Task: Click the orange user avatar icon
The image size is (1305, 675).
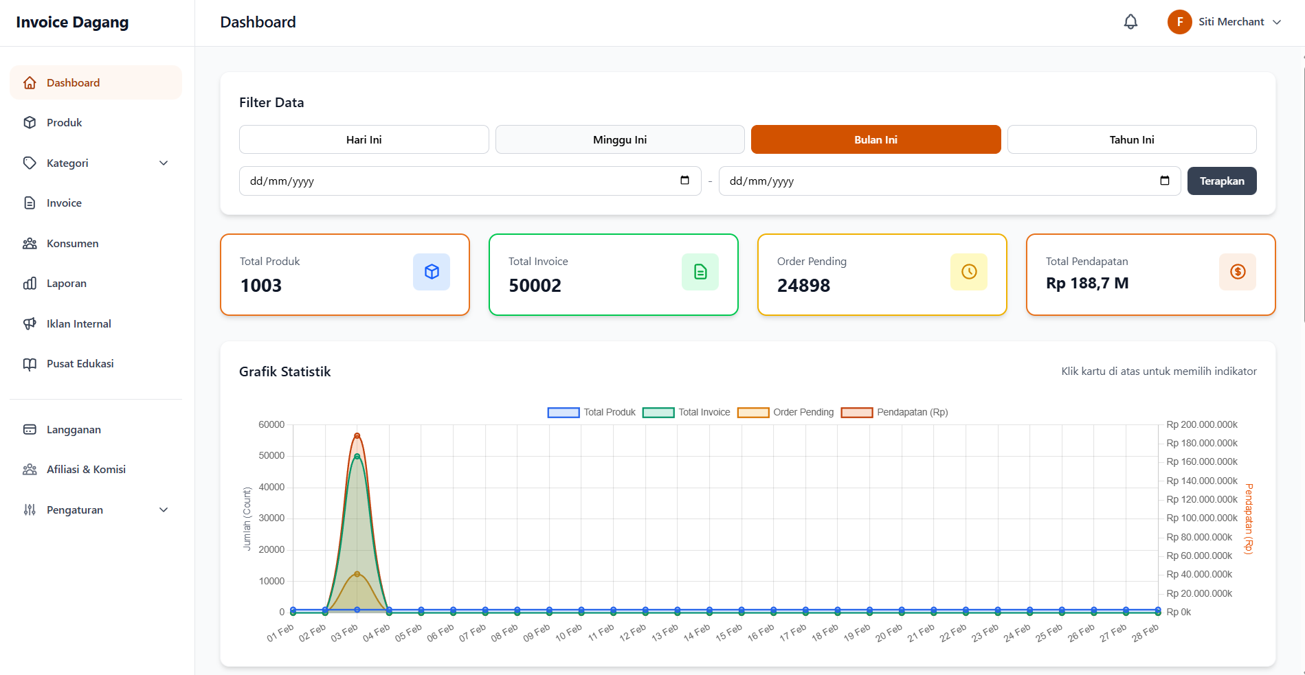Action: [x=1179, y=22]
